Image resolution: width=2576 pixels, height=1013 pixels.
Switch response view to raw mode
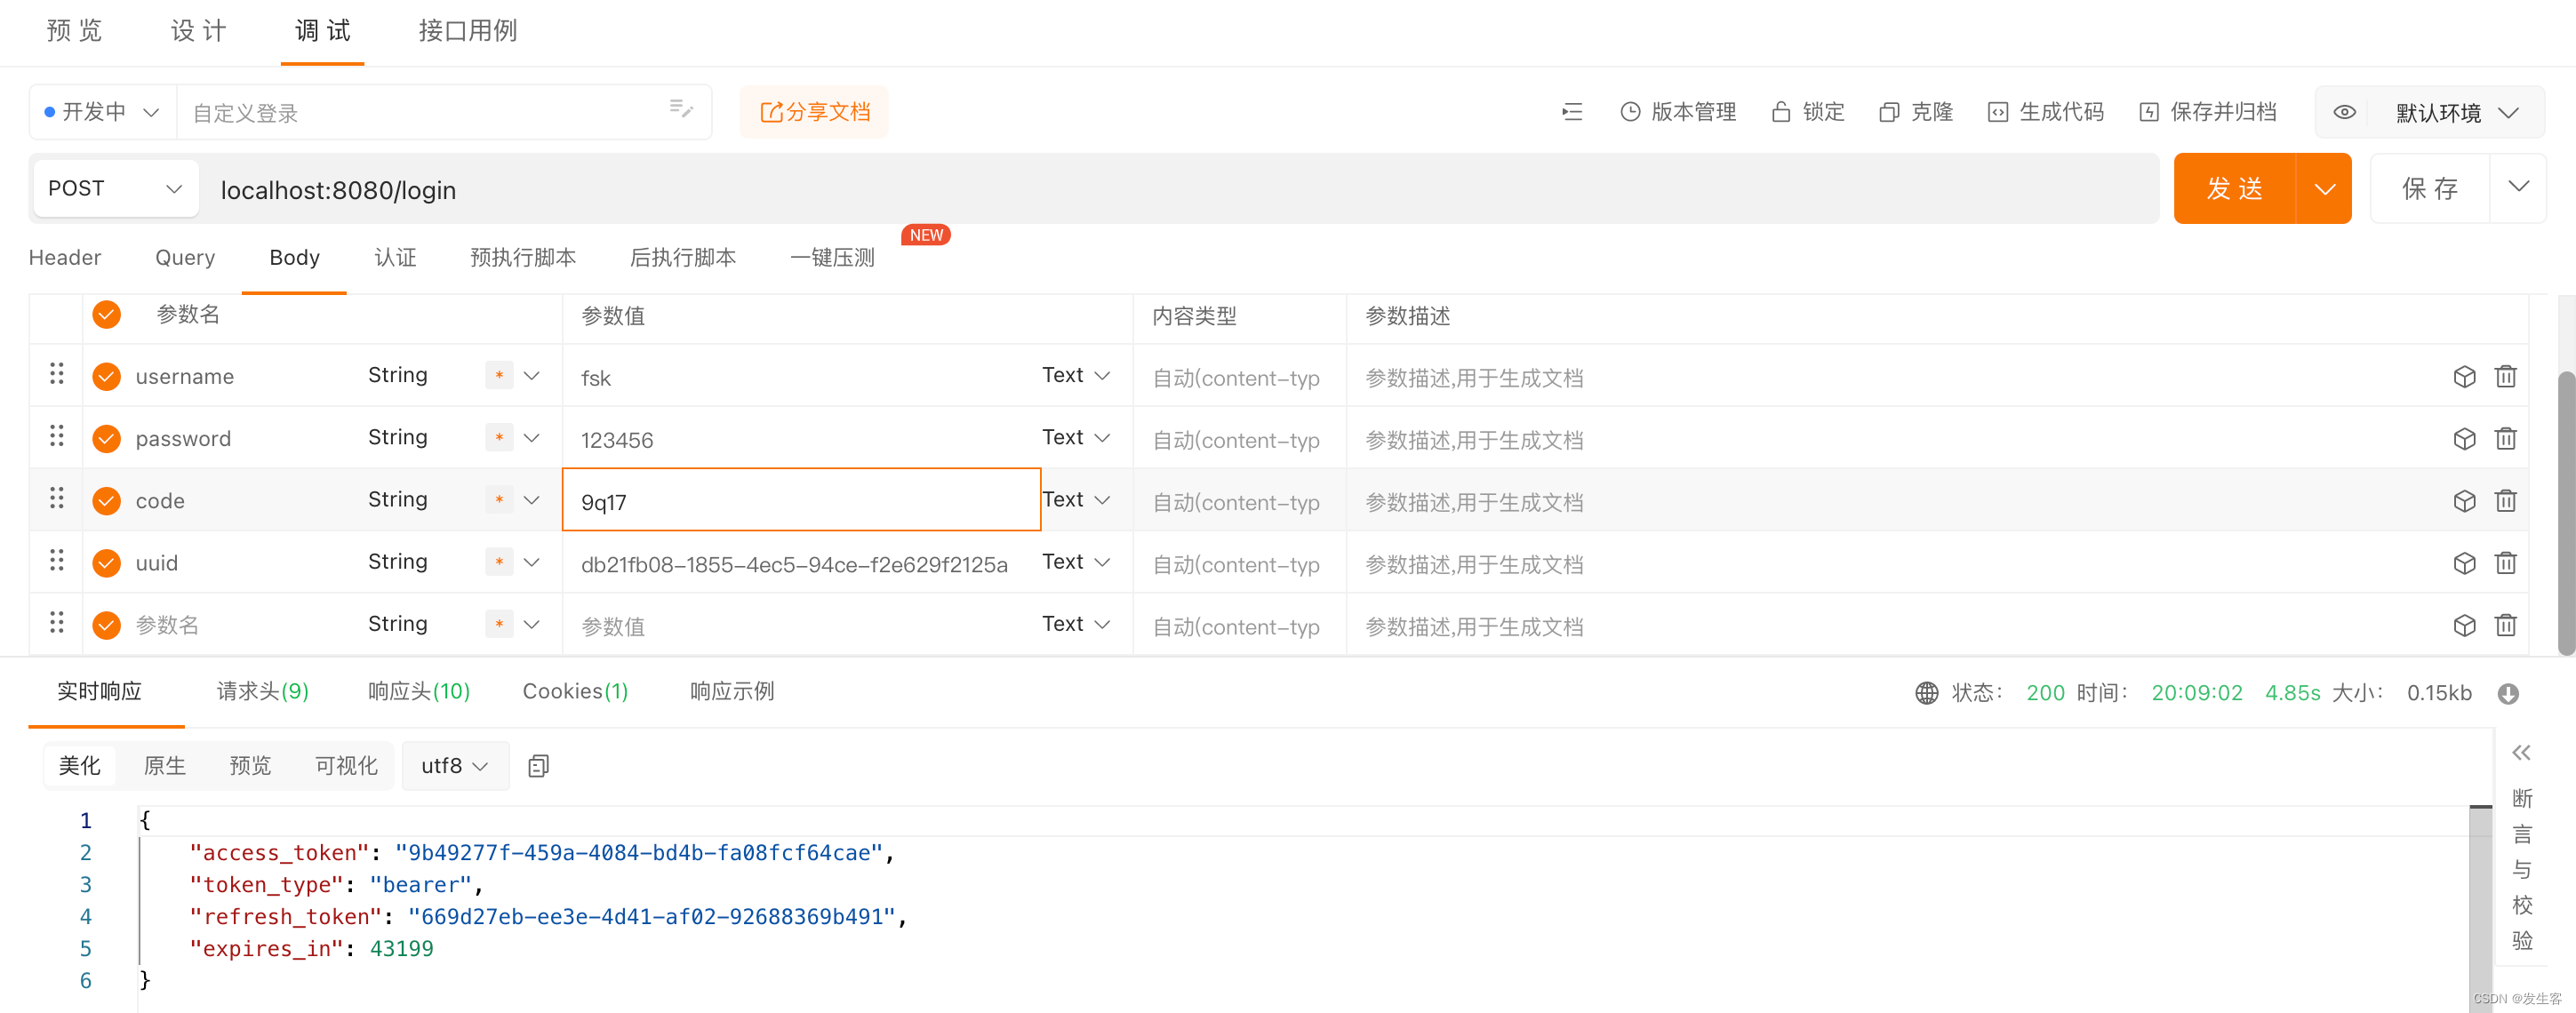pyautogui.click(x=165, y=766)
